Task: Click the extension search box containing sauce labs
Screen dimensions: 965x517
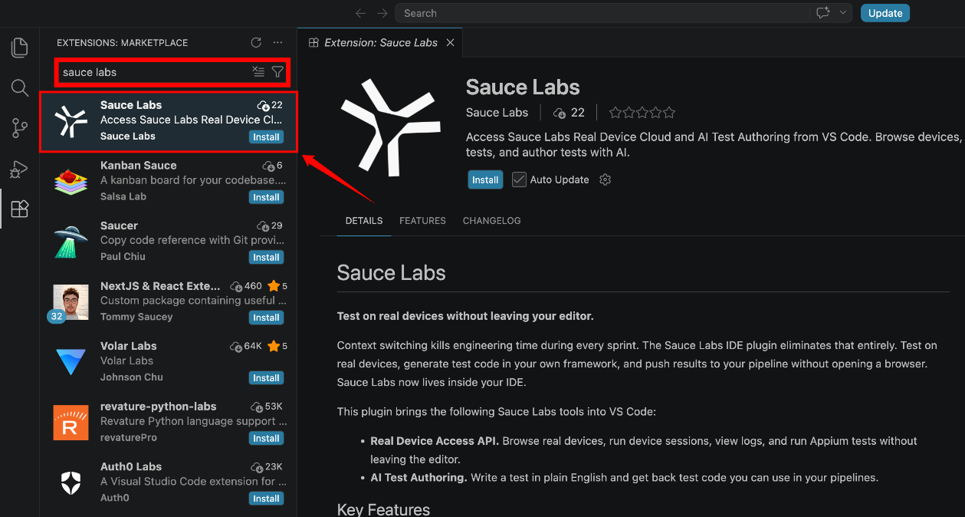Action: (x=172, y=72)
